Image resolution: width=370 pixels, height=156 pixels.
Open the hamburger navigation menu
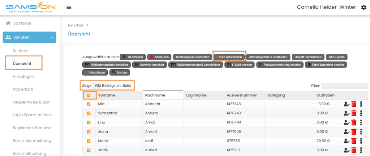pos(69,7)
